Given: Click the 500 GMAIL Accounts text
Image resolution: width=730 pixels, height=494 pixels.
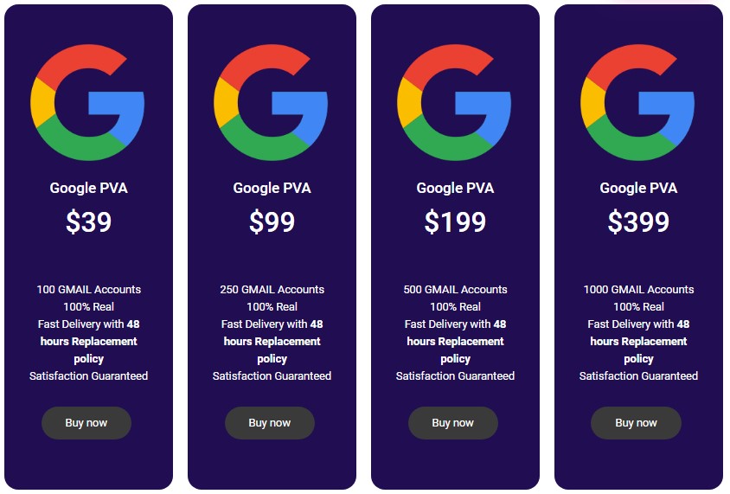Looking at the screenshot, I should coord(455,289).
